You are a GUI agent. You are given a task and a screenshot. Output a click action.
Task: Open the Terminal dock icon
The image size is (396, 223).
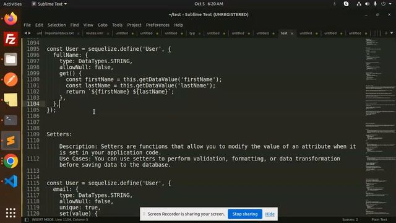coord(11,120)
